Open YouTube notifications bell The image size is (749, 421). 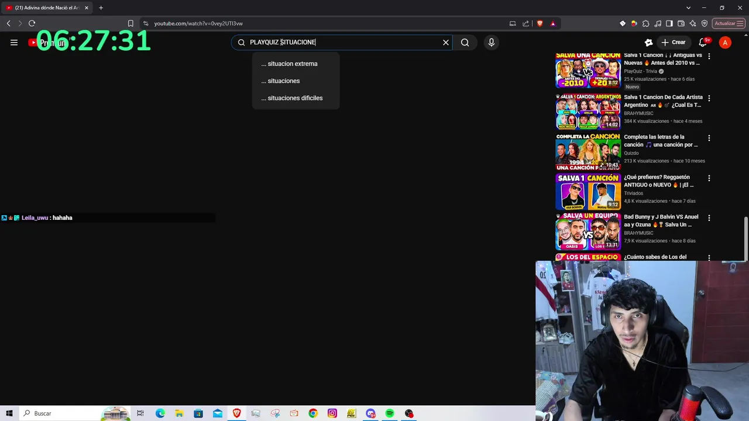click(x=703, y=42)
